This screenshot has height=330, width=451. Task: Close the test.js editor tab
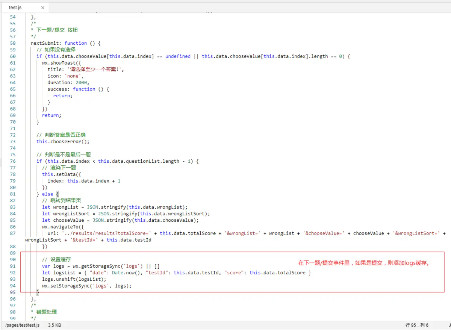(x=42, y=8)
